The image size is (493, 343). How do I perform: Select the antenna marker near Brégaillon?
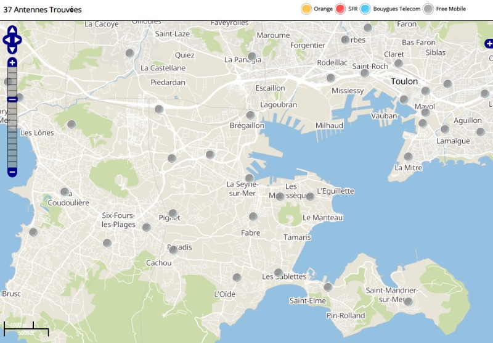(250, 115)
